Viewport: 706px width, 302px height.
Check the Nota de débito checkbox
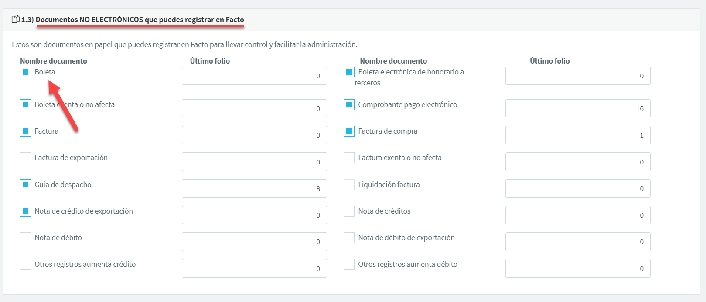point(26,238)
